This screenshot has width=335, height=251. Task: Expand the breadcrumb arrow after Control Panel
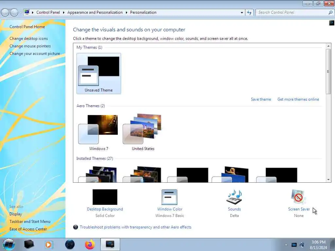tap(64, 13)
